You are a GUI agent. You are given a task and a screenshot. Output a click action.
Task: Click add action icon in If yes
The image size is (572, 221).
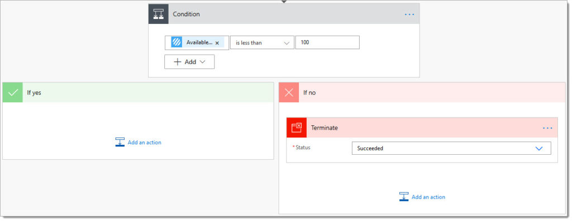tap(120, 142)
